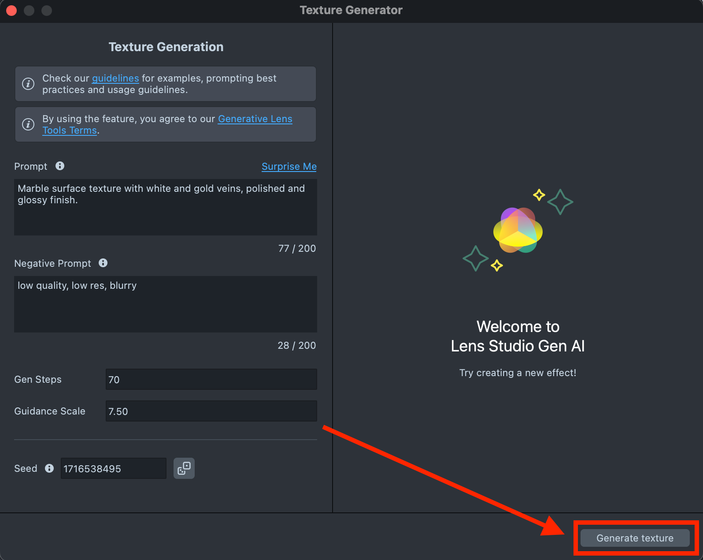Screen dimensions: 703x560
Task: Open the guidelines link
Action: coord(115,78)
